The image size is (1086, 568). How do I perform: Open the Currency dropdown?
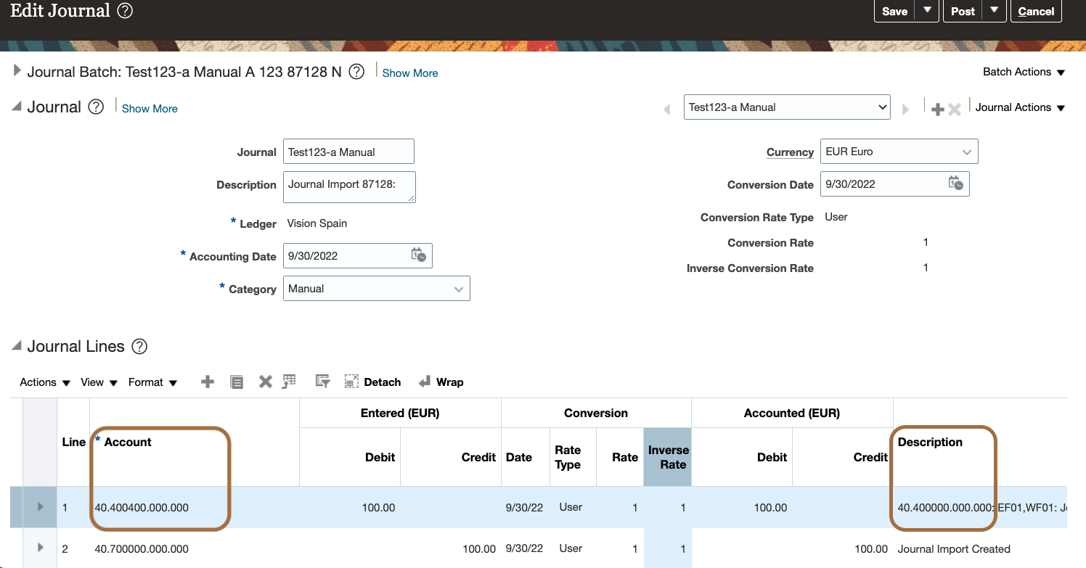tap(966, 152)
